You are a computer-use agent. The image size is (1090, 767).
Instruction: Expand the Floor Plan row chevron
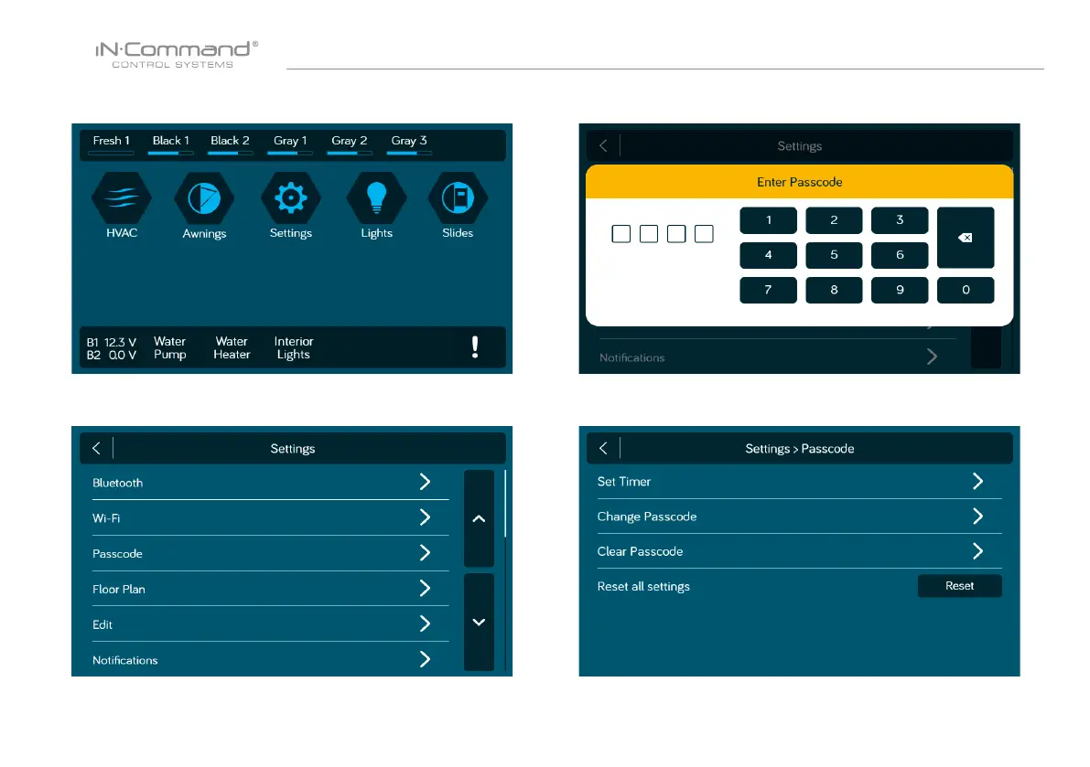point(425,588)
